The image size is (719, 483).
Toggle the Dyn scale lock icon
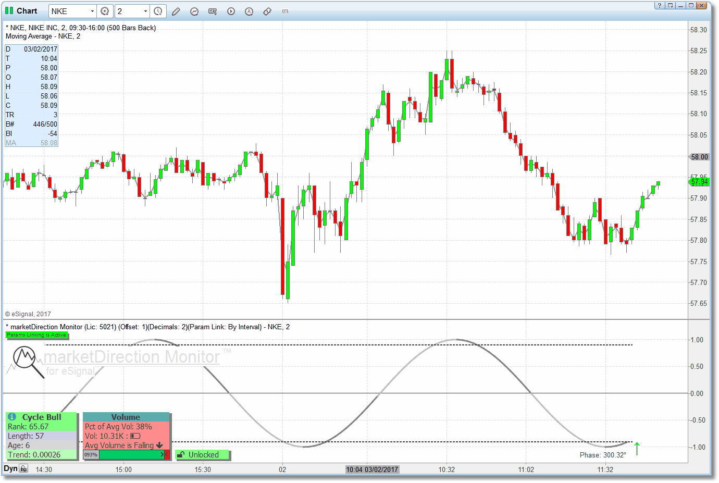23,468
